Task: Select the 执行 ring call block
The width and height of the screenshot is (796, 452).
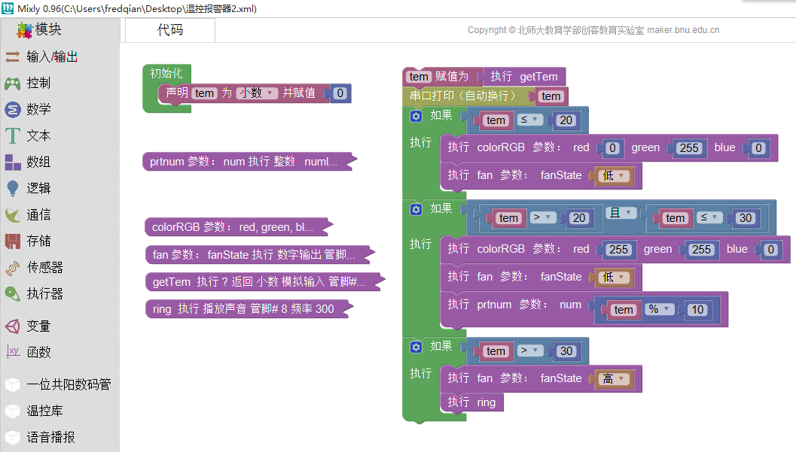Action: pos(471,402)
